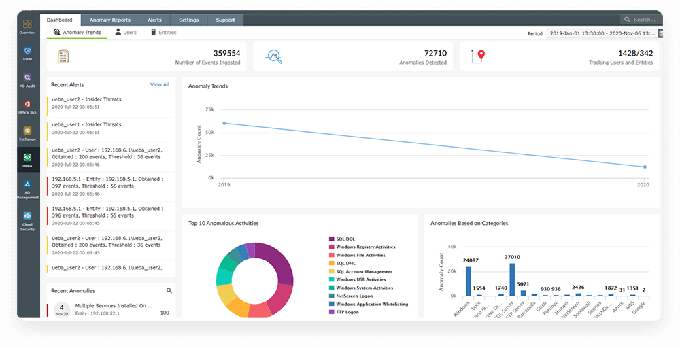This screenshot has width=680, height=346.
Task: Click the top Search input box
Action: (x=643, y=20)
